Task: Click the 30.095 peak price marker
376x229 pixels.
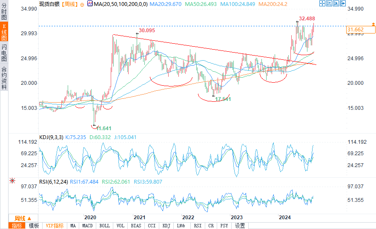Action: [147, 31]
